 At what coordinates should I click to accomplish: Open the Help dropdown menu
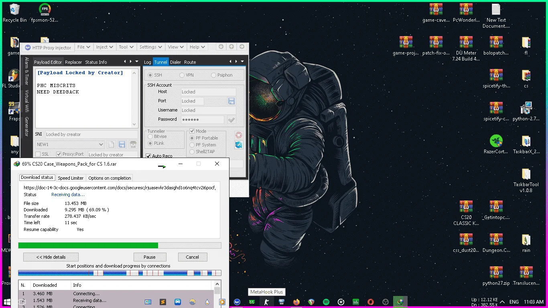click(197, 47)
